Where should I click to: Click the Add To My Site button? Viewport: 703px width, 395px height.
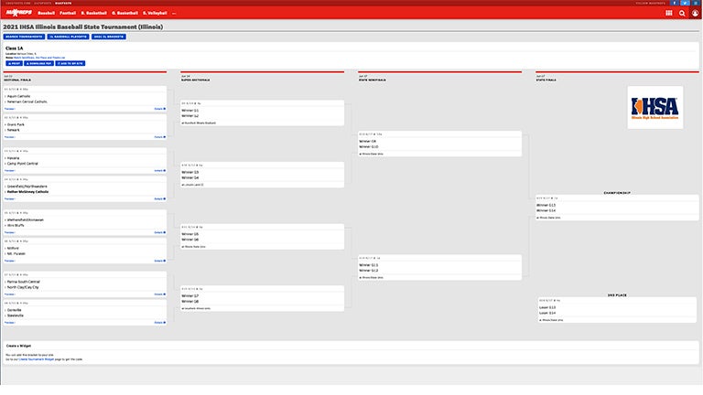pyautogui.click(x=70, y=64)
